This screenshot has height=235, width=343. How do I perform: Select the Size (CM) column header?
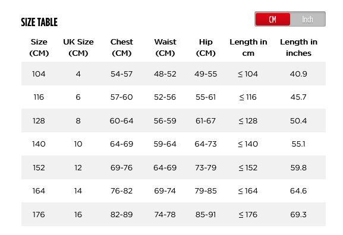39,47
